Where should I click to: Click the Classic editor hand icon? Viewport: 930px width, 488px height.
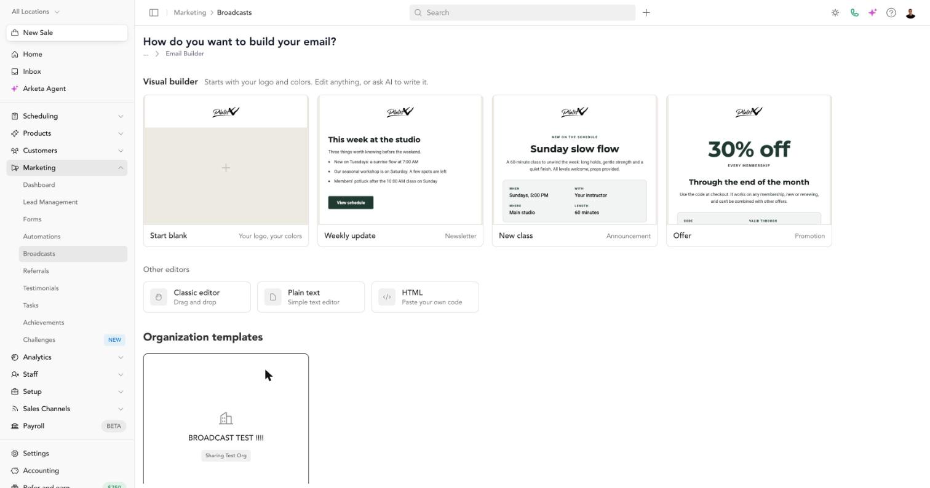point(159,297)
